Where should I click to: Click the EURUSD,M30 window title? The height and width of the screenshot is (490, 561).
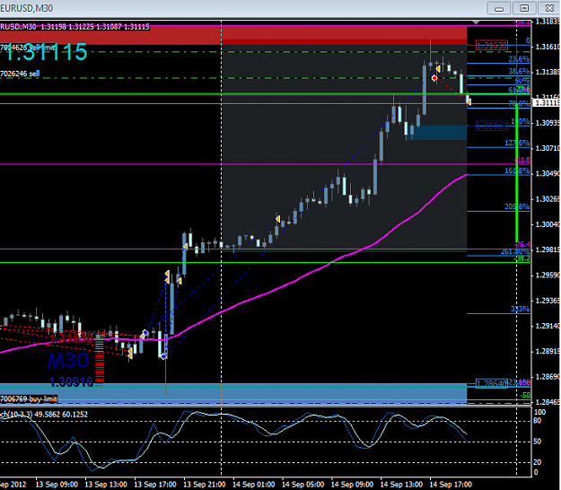click(x=26, y=8)
